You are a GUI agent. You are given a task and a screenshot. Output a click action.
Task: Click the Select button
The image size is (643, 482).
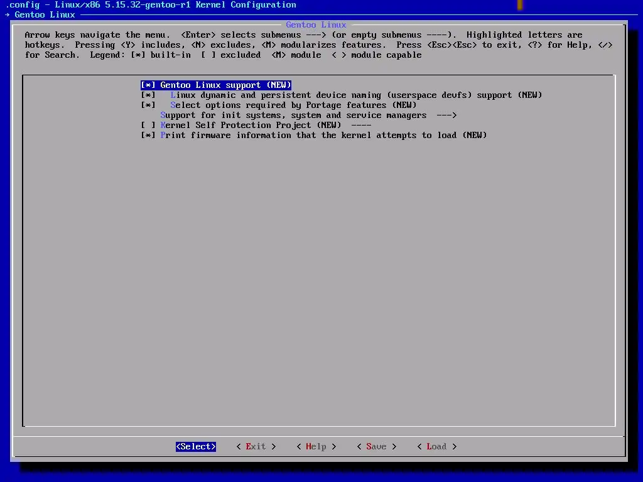(x=196, y=446)
